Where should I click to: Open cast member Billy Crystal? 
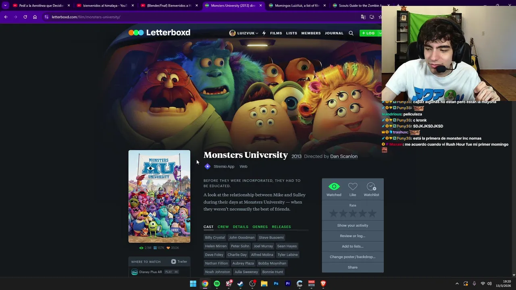tap(215, 238)
